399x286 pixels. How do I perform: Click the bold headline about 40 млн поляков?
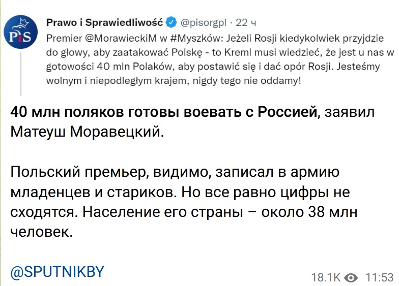(165, 112)
